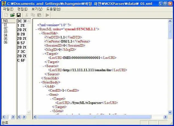Viewport: 174px width, 126px height.
Task: Run parsing with the play arrow icon
Action: (x=47, y=15)
